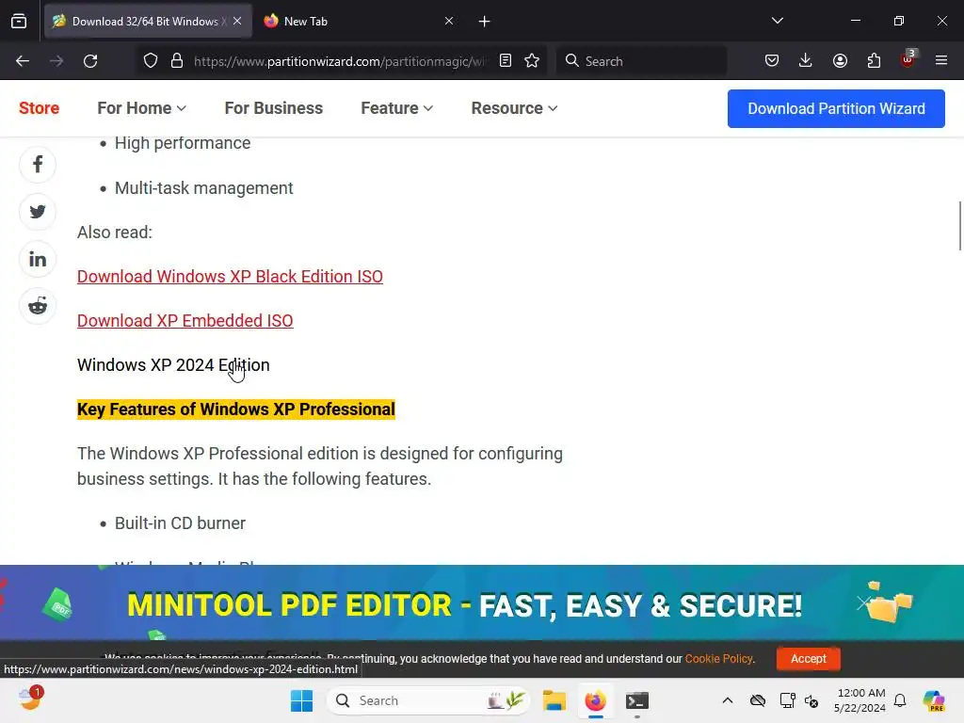Screen dimensions: 964x723
Task: Expand the Resource menu
Action: tap(514, 108)
